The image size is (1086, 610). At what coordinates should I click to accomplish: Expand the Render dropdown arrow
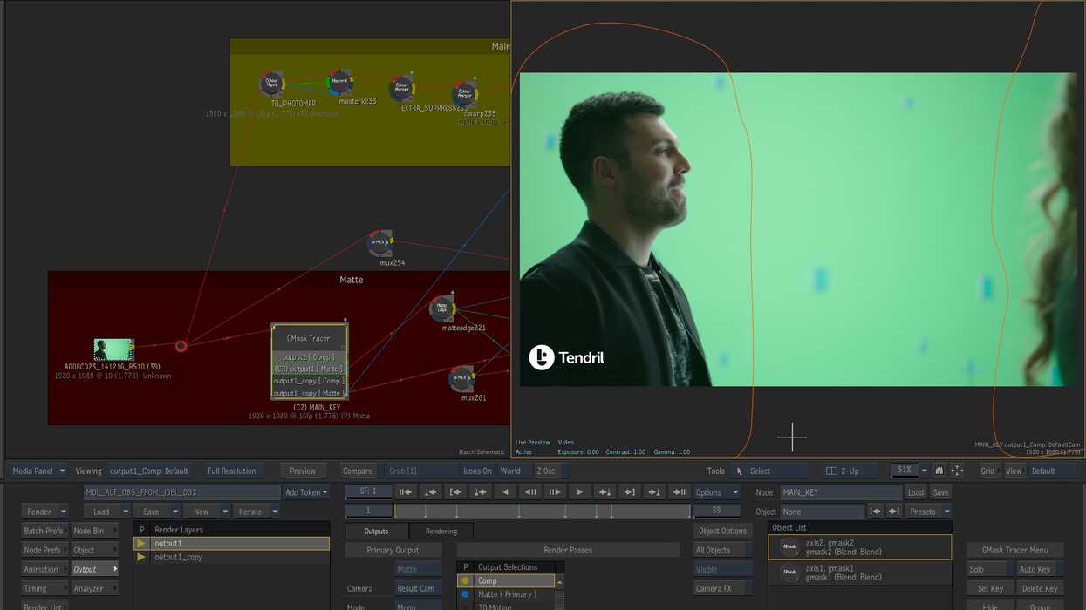[63, 512]
